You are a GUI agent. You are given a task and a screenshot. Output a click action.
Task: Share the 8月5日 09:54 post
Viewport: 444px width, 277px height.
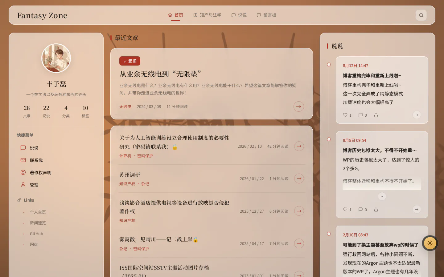376,210
